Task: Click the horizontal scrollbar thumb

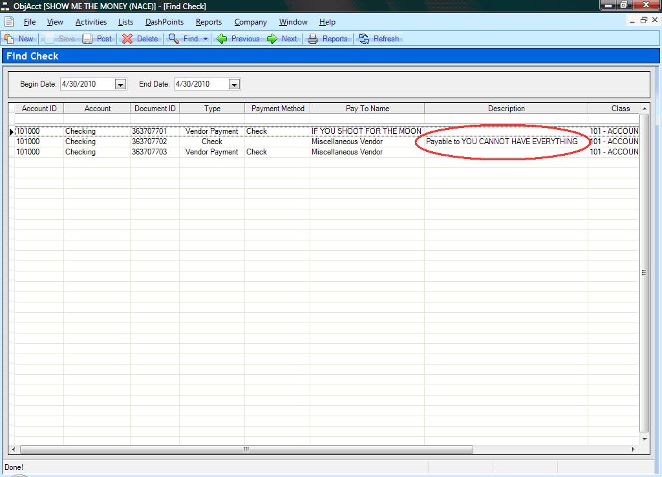Action: coord(246,449)
